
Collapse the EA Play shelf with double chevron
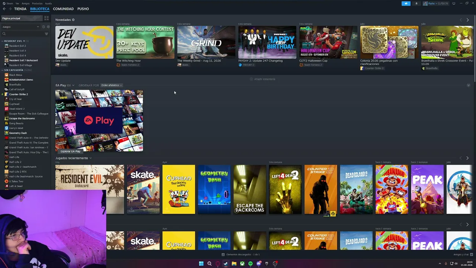468,85
